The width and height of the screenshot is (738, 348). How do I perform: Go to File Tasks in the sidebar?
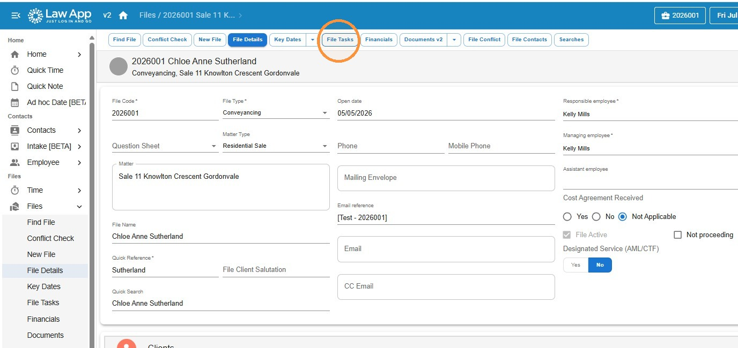click(45, 302)
